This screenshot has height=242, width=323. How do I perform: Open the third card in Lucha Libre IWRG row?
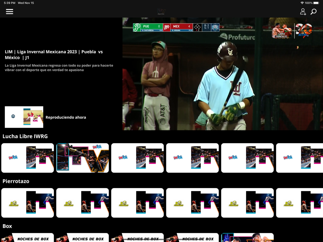point(137,158)
